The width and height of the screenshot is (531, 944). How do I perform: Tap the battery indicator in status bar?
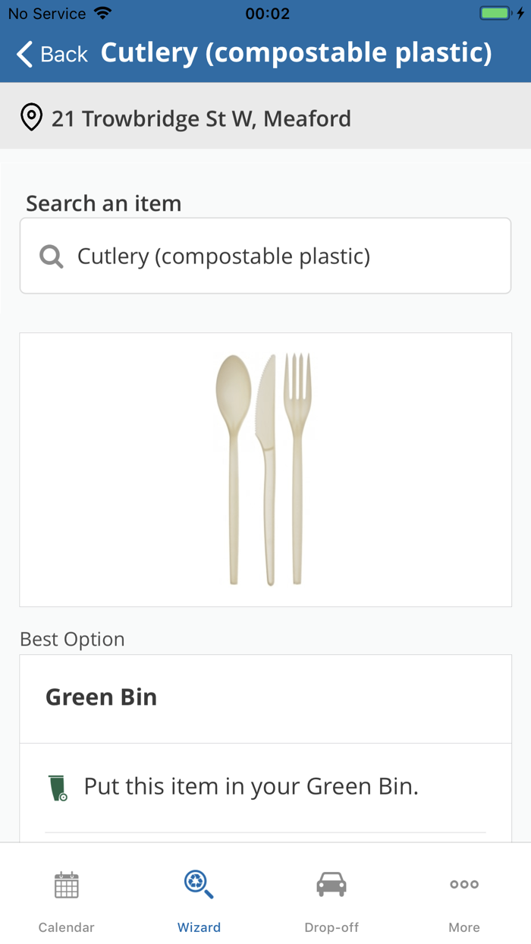[497, 14]
